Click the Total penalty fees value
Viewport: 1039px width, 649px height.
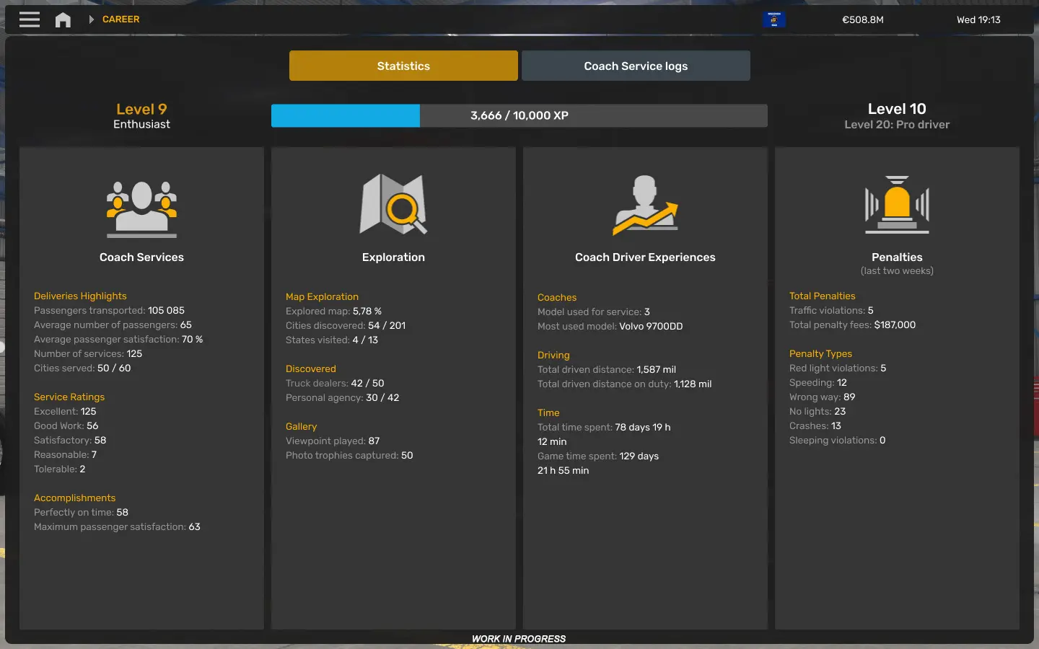(852, 324)
